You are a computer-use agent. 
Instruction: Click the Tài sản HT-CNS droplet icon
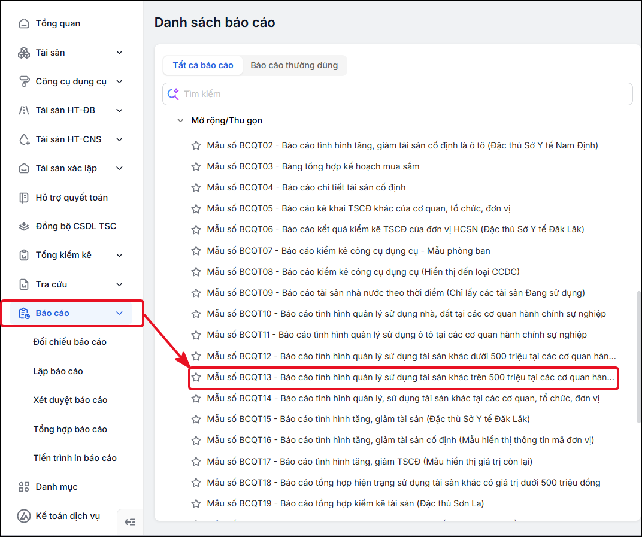[x=24, y=139]
